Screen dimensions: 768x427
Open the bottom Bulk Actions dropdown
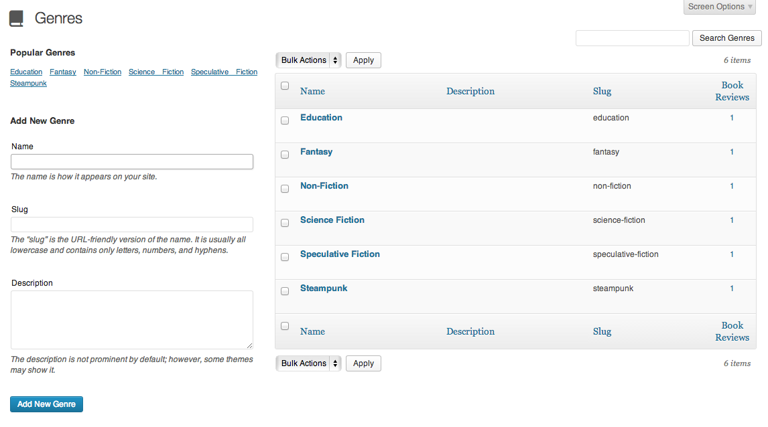pyautogui.click(x=308, y=363)
